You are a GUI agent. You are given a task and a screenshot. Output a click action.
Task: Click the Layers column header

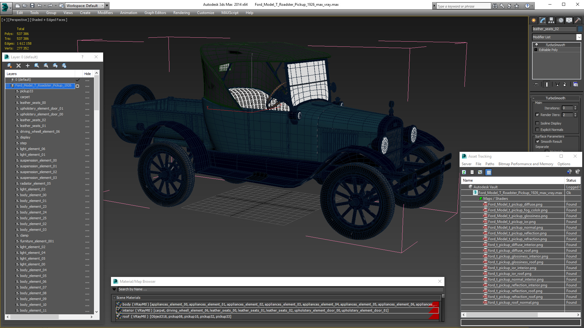40,74
